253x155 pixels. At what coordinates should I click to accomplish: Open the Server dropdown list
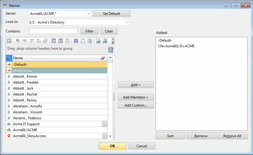click(x=88, y=14)
